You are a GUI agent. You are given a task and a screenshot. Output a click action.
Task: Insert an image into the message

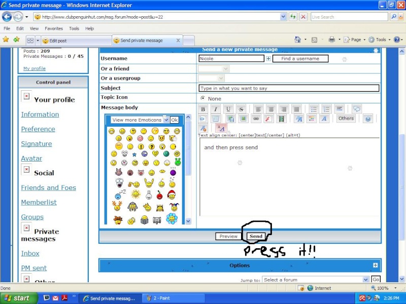click(x=243, y=119)
